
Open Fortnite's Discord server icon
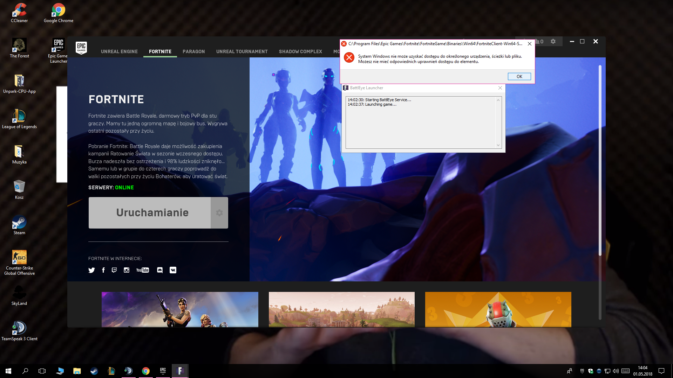[x=160, y=270]
